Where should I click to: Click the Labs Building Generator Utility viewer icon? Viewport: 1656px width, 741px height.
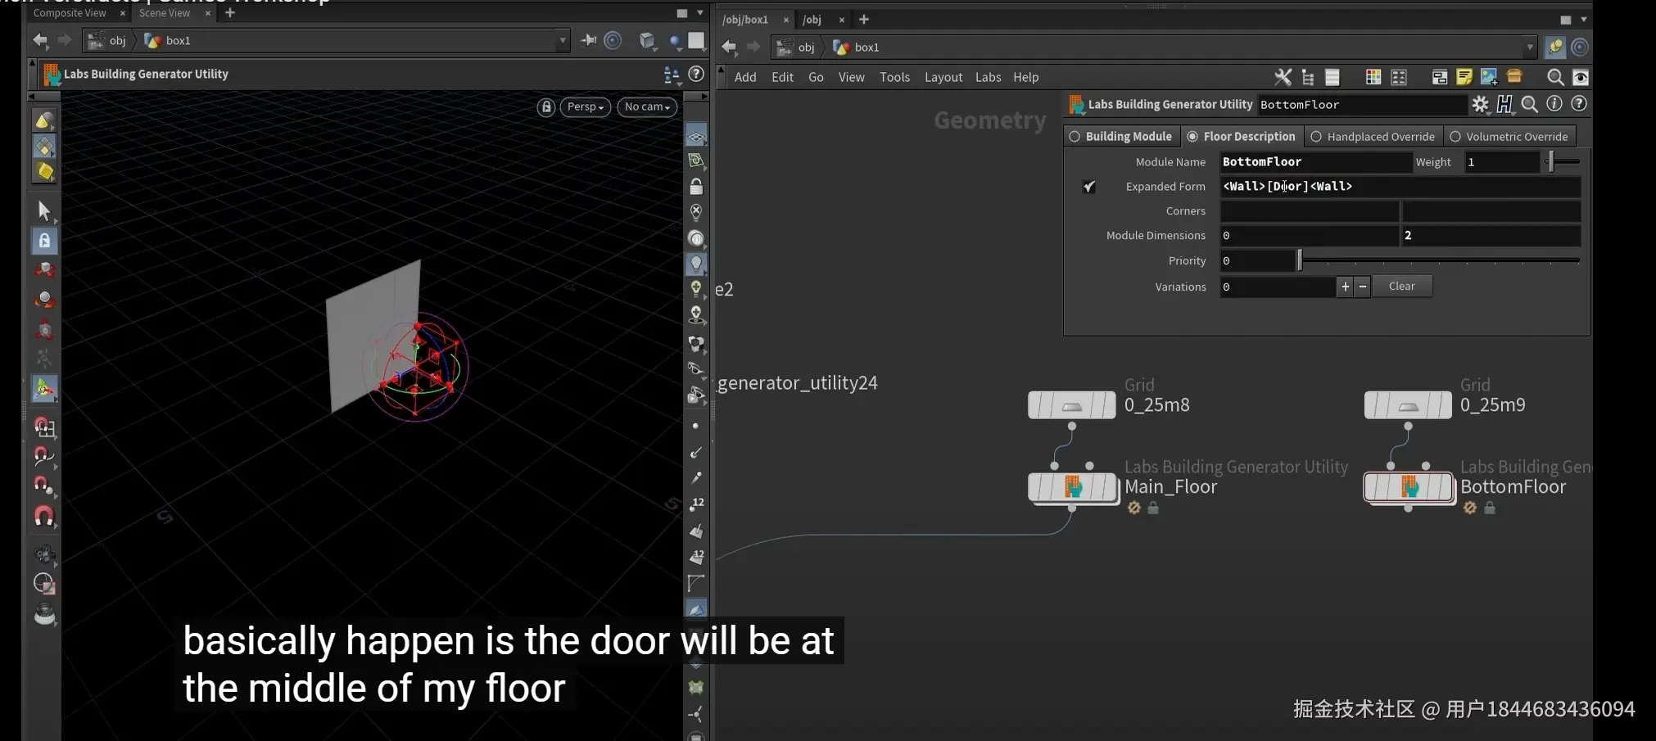(x=52, y=75)
